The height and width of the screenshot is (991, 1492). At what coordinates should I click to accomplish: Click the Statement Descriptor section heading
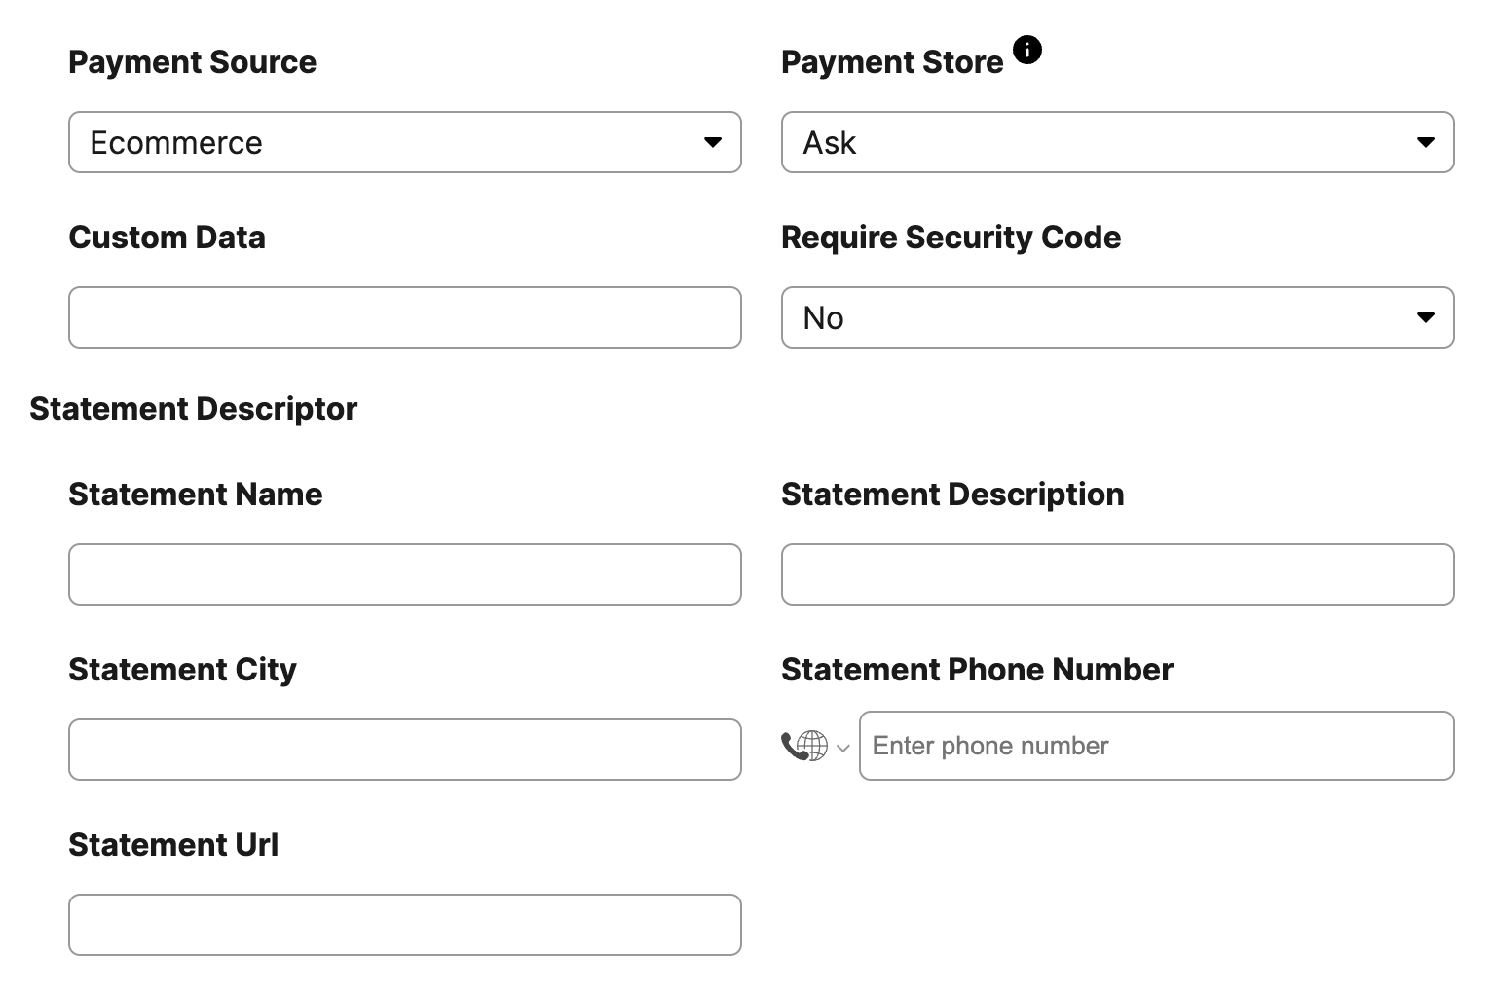(194, 409)
